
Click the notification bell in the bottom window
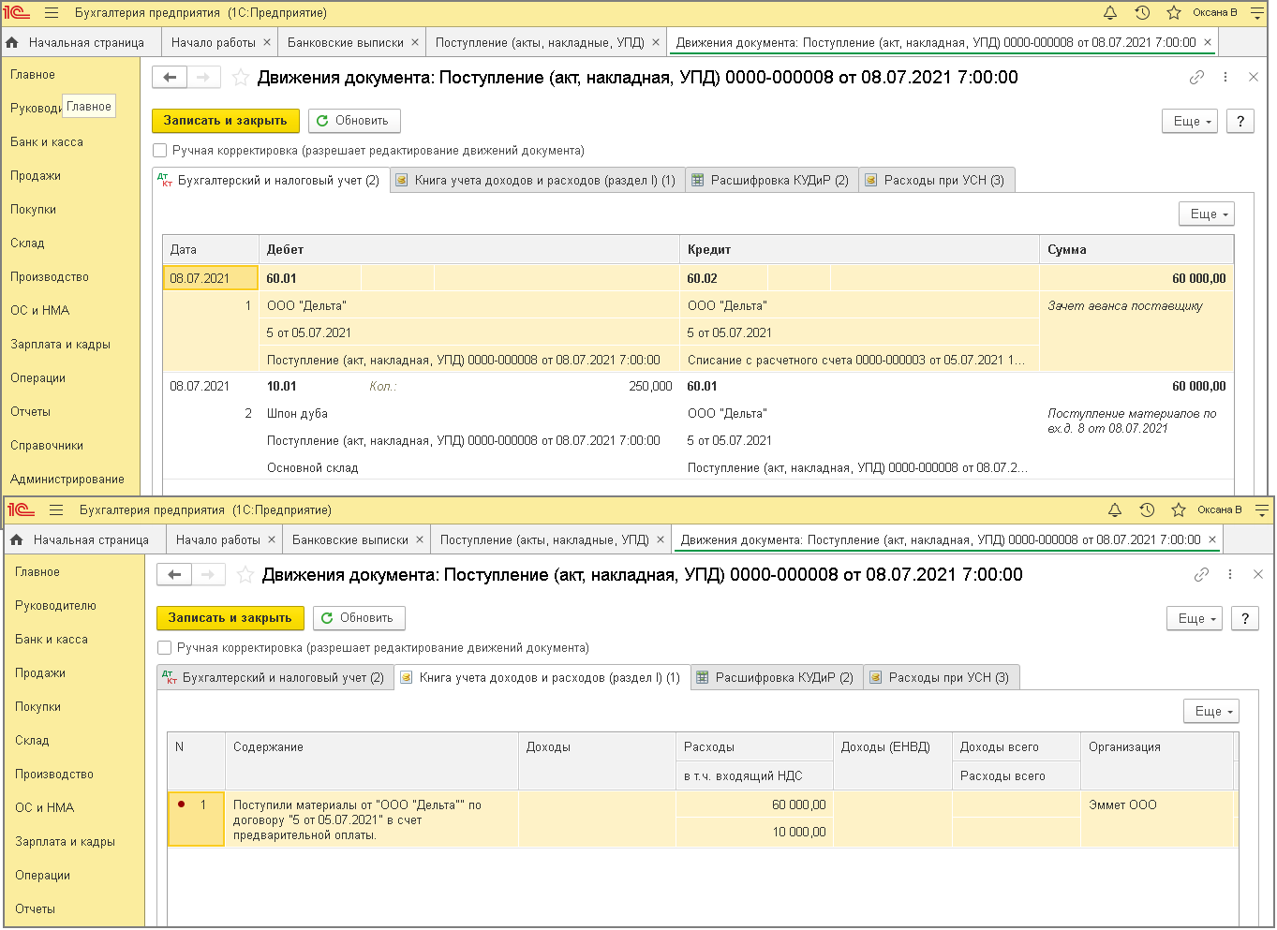[x=1115, y=510]
